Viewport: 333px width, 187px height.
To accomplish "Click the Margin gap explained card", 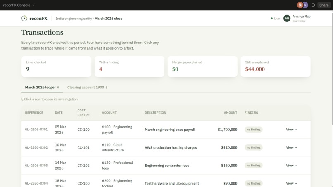I will click(x=202, y=66).
